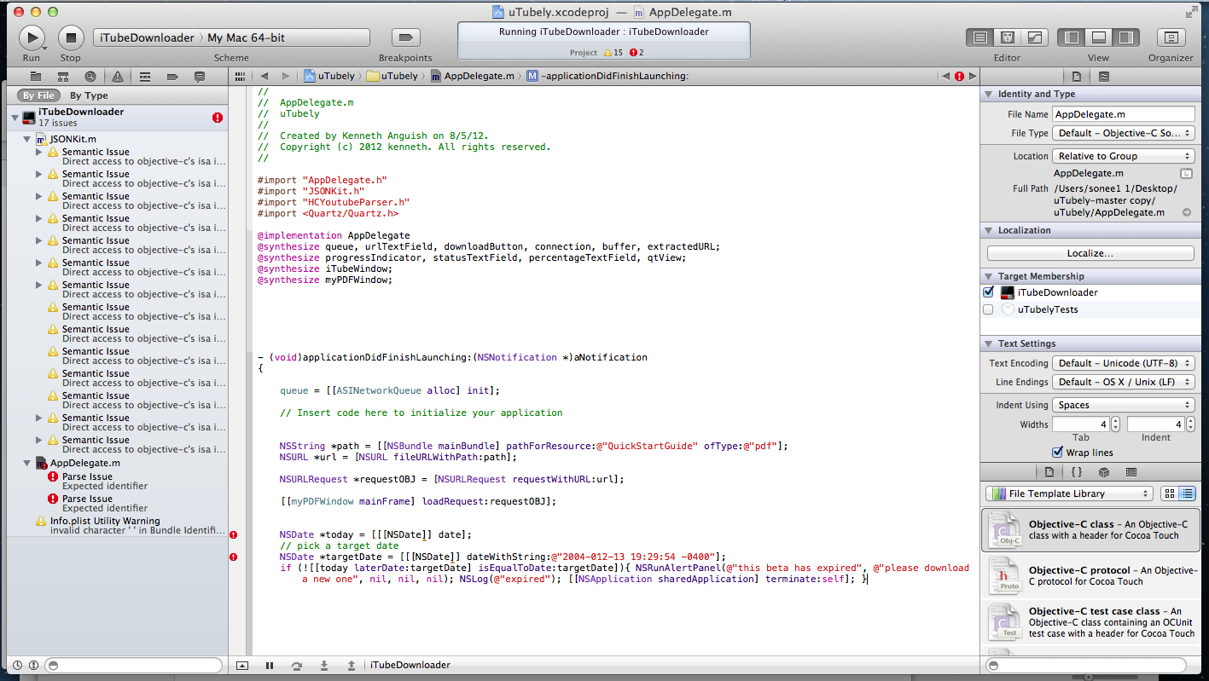Screen dimensions: 1209x681
Task: Go forward in editor history
Action: click(x=286, y=76)
